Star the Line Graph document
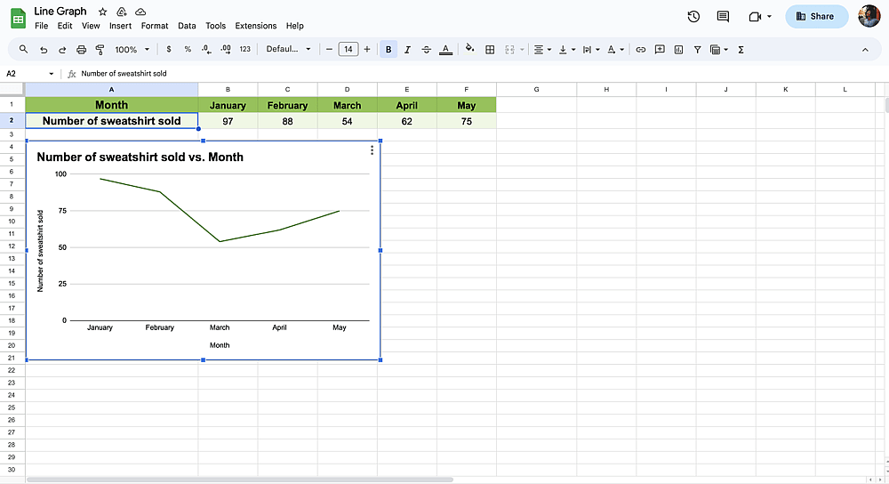Image resolution: width=889 pixels, height=484 pixels. 102,12
